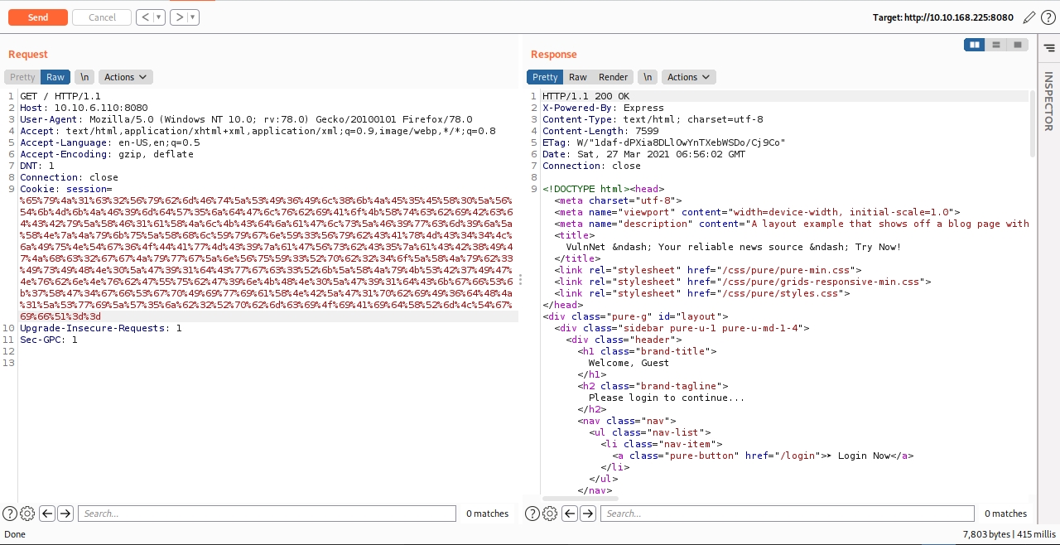
Task: Go to previous match in response search
Action: tap(570, 514)
